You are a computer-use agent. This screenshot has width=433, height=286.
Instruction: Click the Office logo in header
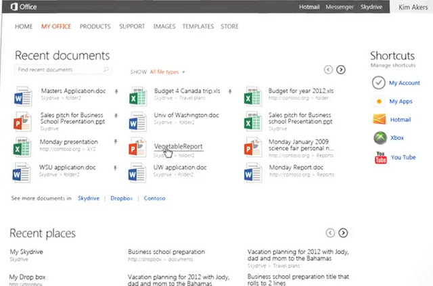(24, 7)
